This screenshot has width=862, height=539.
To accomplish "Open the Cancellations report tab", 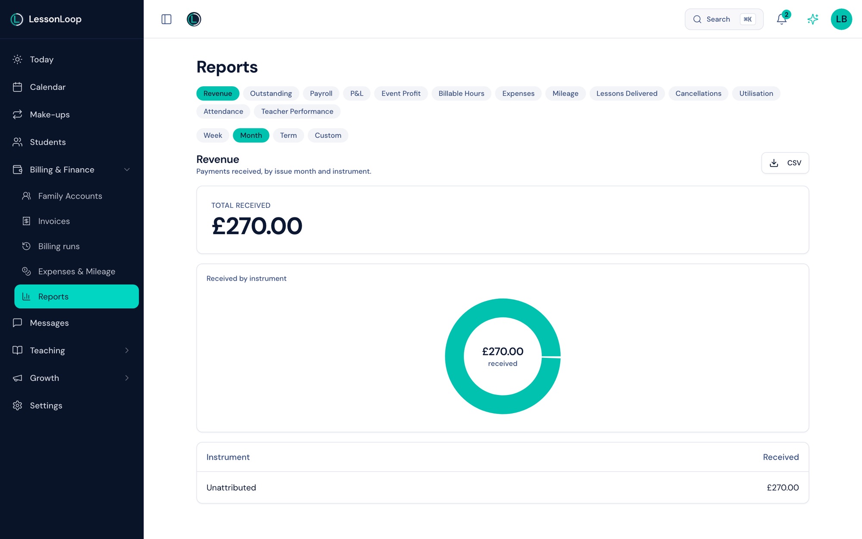I will click(698, 94).
